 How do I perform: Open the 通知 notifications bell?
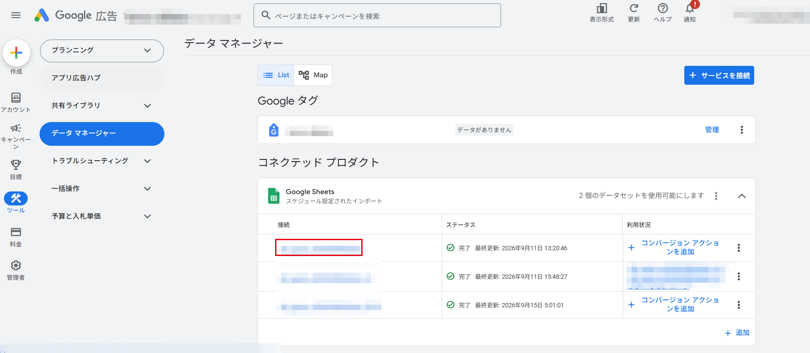point(690,13)
